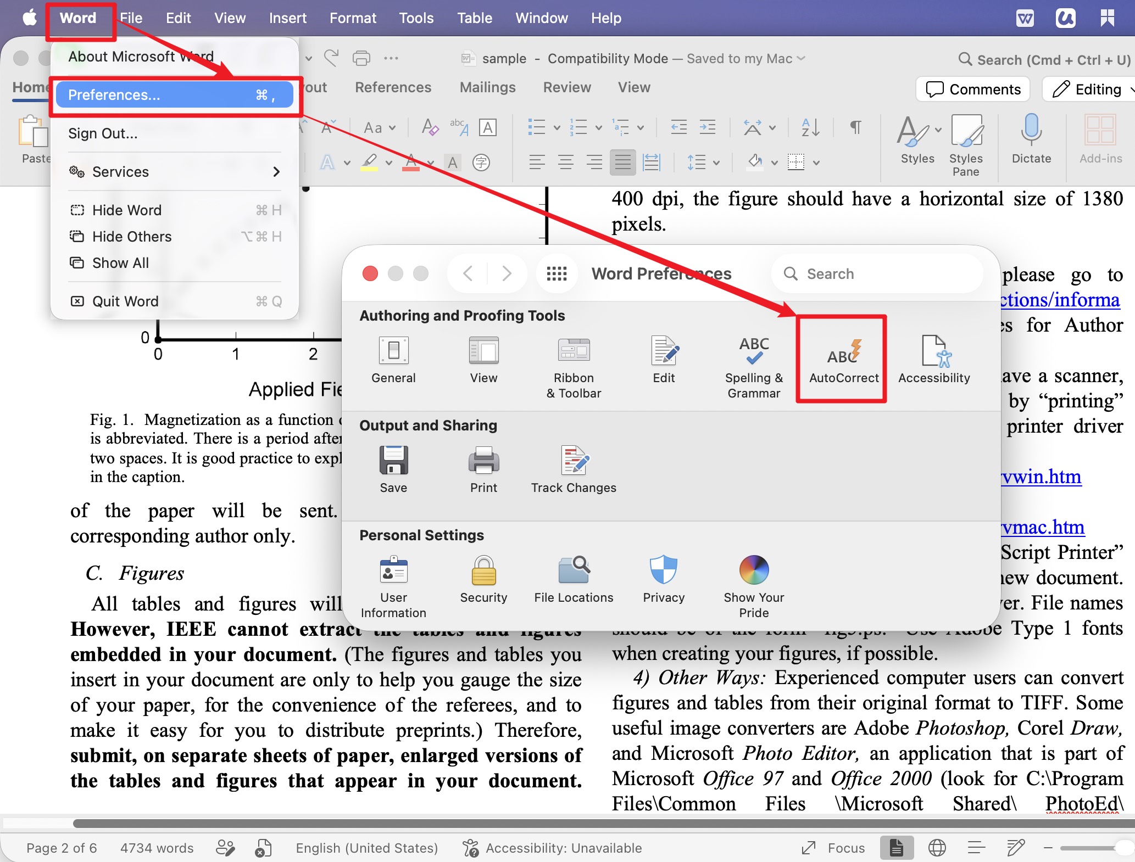The width and height of the screenshot is (1135, 862).
Task: Expand the bullets list dropdown
Action: [x=557, y=128]
